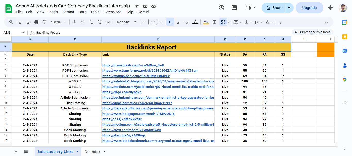Open Google Maps side panel icon

[345, 80]
